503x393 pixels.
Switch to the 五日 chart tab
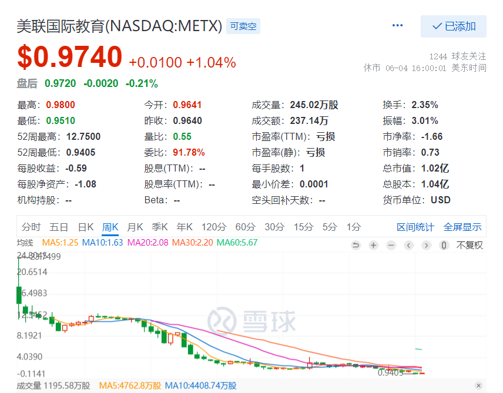coord(59,227)
